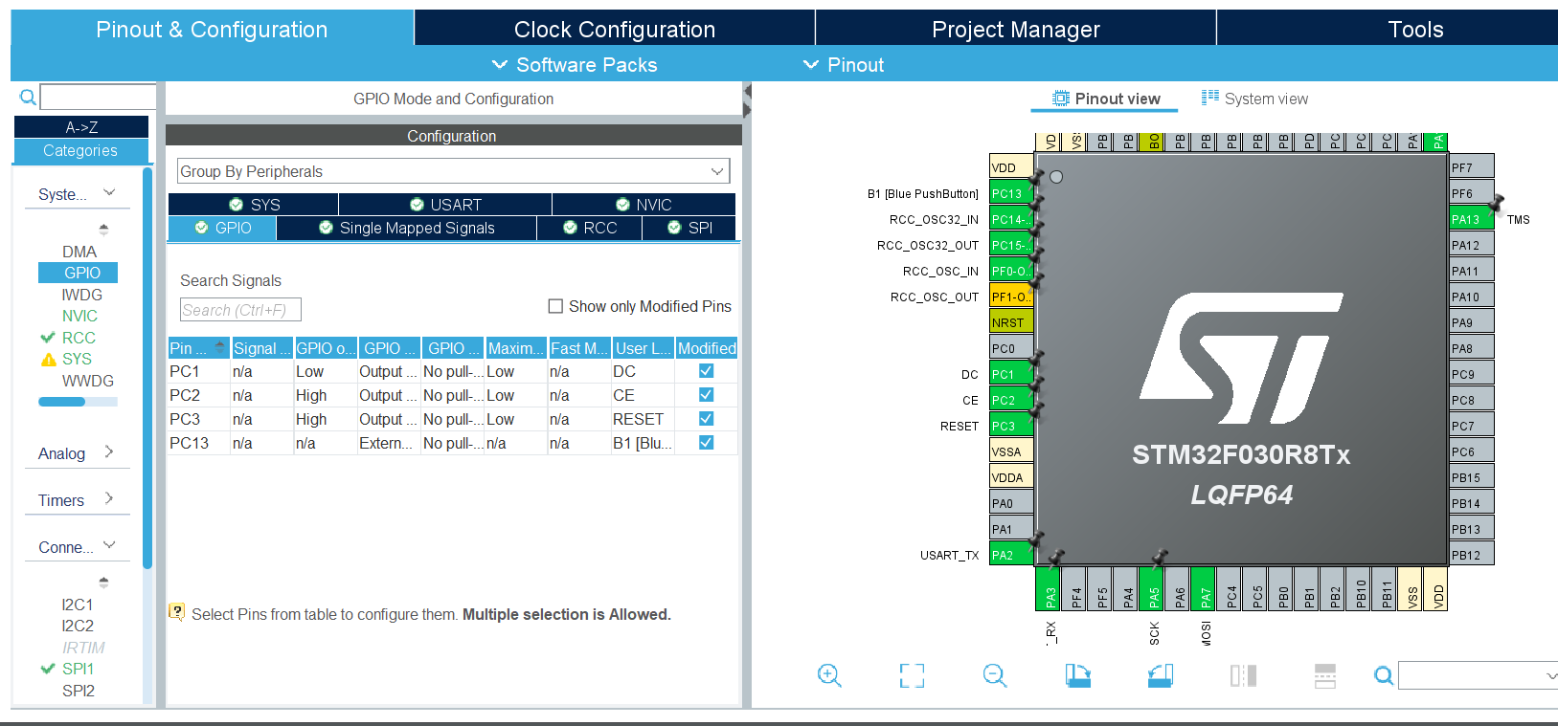Click the PC3 pin labelled RESET
The height and width of the screenshot is (726, 1558).
click(1010, 426)
